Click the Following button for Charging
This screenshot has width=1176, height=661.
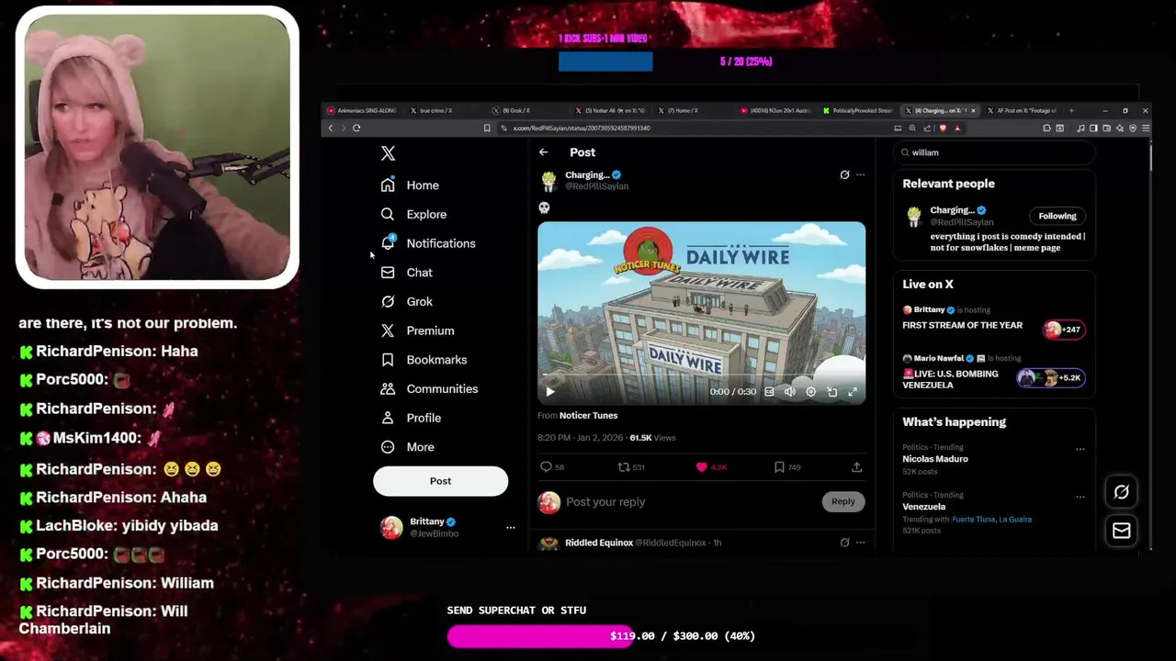pyautogui.click(x=1057, y=217)
